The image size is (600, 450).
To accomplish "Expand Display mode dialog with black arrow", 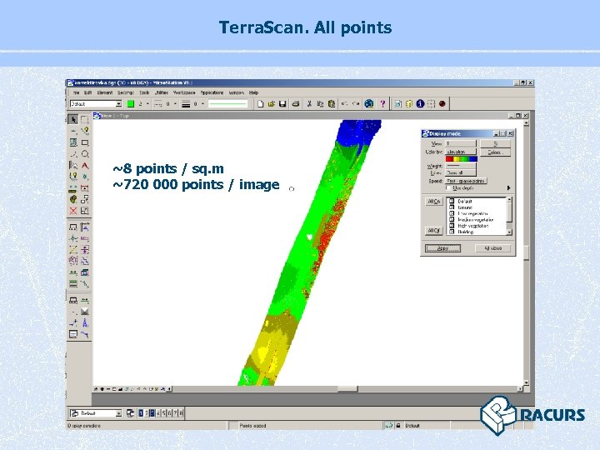I will coord(508,187).
